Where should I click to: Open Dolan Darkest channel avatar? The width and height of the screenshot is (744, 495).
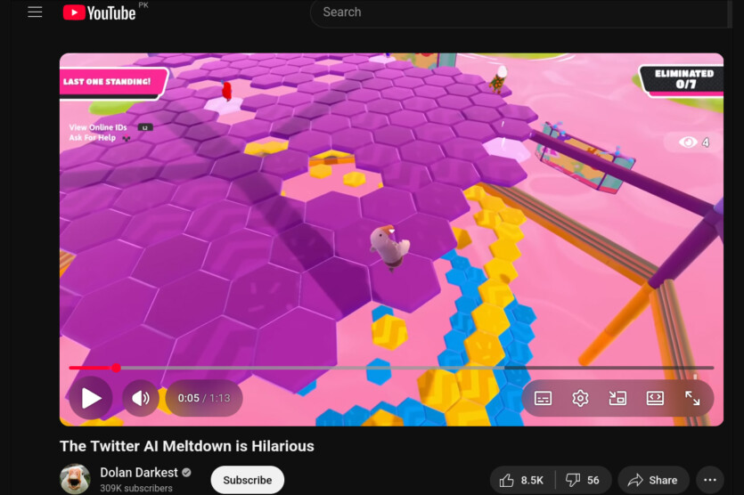(x=75, y=479)
